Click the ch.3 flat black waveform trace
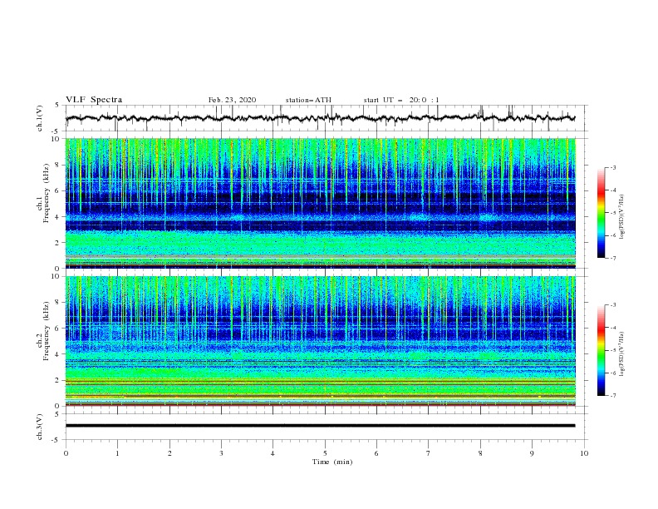This screenshot has width=658, height=509. pyautogui.click(x=320, y=426)
